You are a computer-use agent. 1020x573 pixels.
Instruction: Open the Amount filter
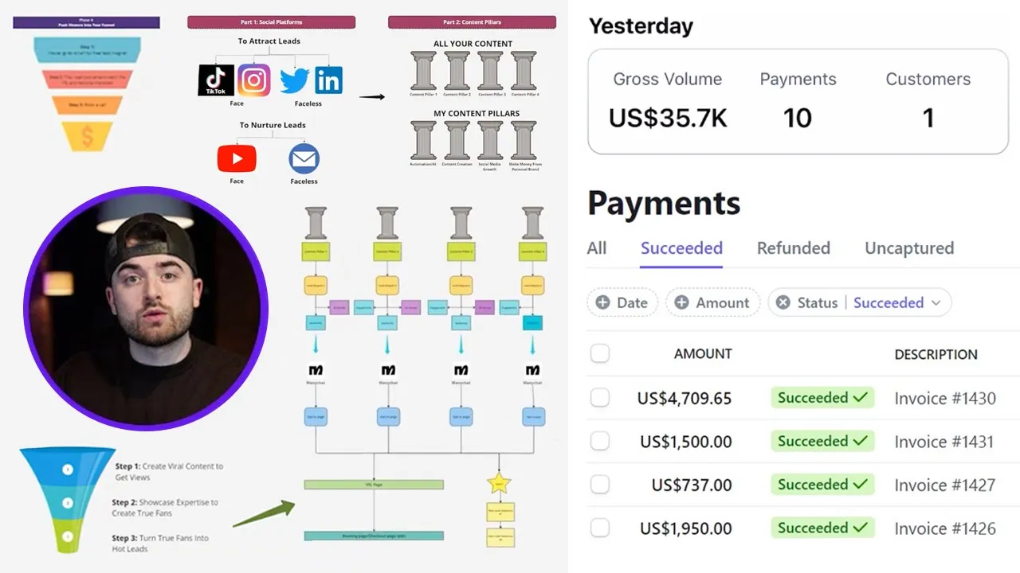coord(712,302)
